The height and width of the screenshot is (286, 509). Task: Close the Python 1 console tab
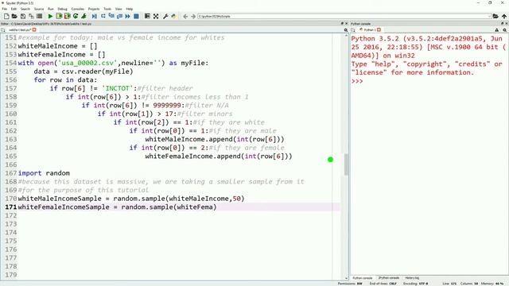pyautogui.click(x=379, y=30)
